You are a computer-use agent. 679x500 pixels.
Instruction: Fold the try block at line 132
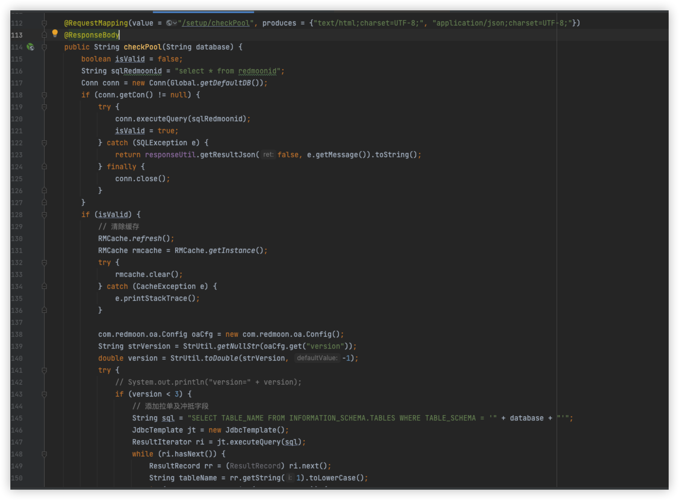pyautogui.click(x=44, y=263)
